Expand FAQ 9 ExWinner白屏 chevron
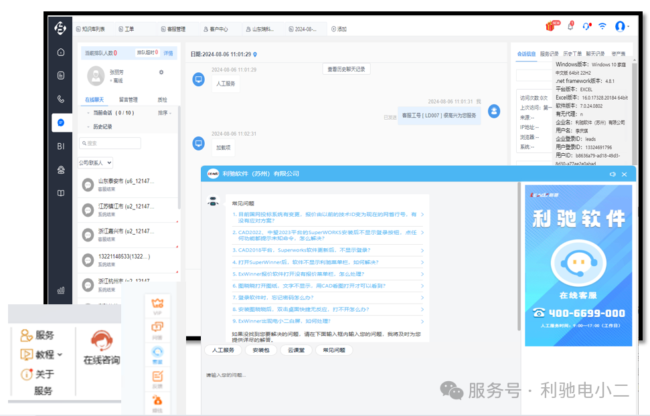The width and height of the screenshot is (650, 416). pos(422,322)
